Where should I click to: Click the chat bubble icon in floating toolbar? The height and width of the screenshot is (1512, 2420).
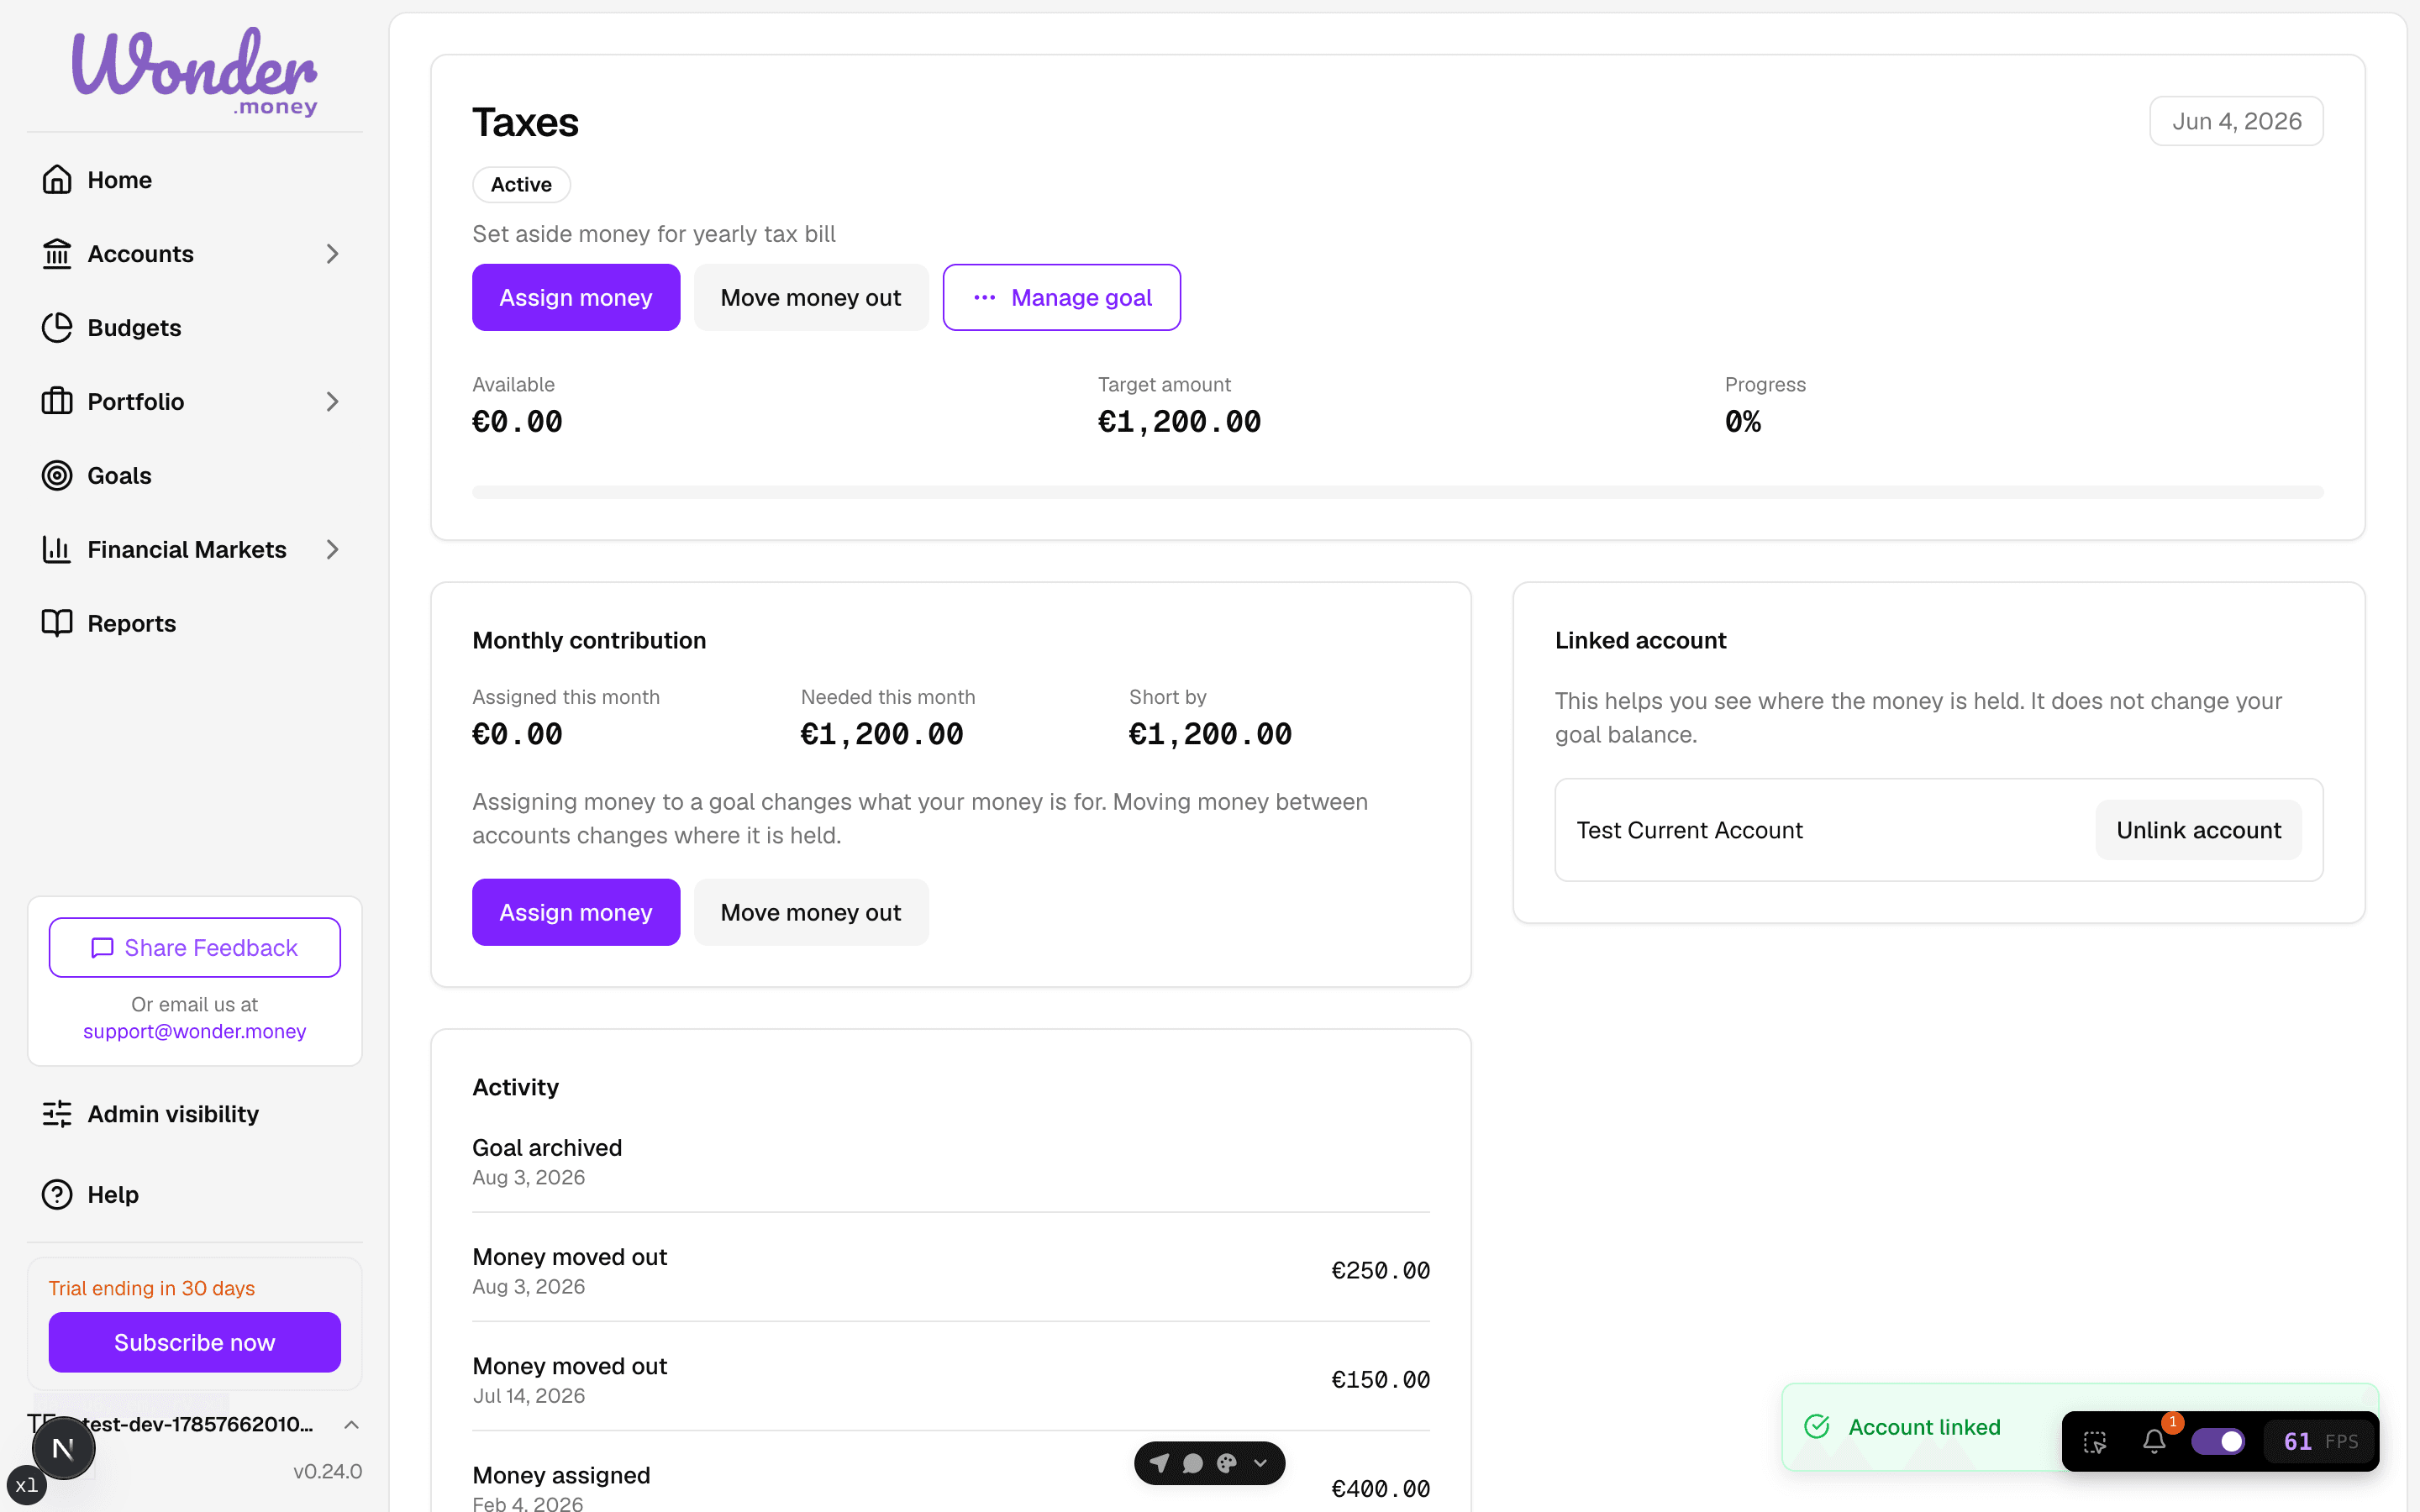pyautogui.click(x=1193, y=1463)
